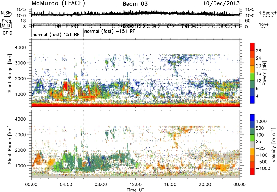Click the '3000' tick on velocity panel

[x=21, y=134]
